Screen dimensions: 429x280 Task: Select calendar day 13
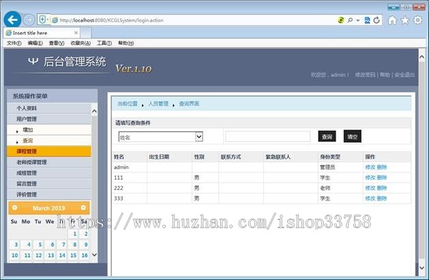[51, 255]
